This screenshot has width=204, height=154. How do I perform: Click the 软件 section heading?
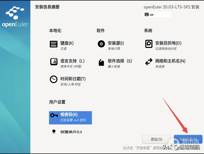click(x=101, y=31)
